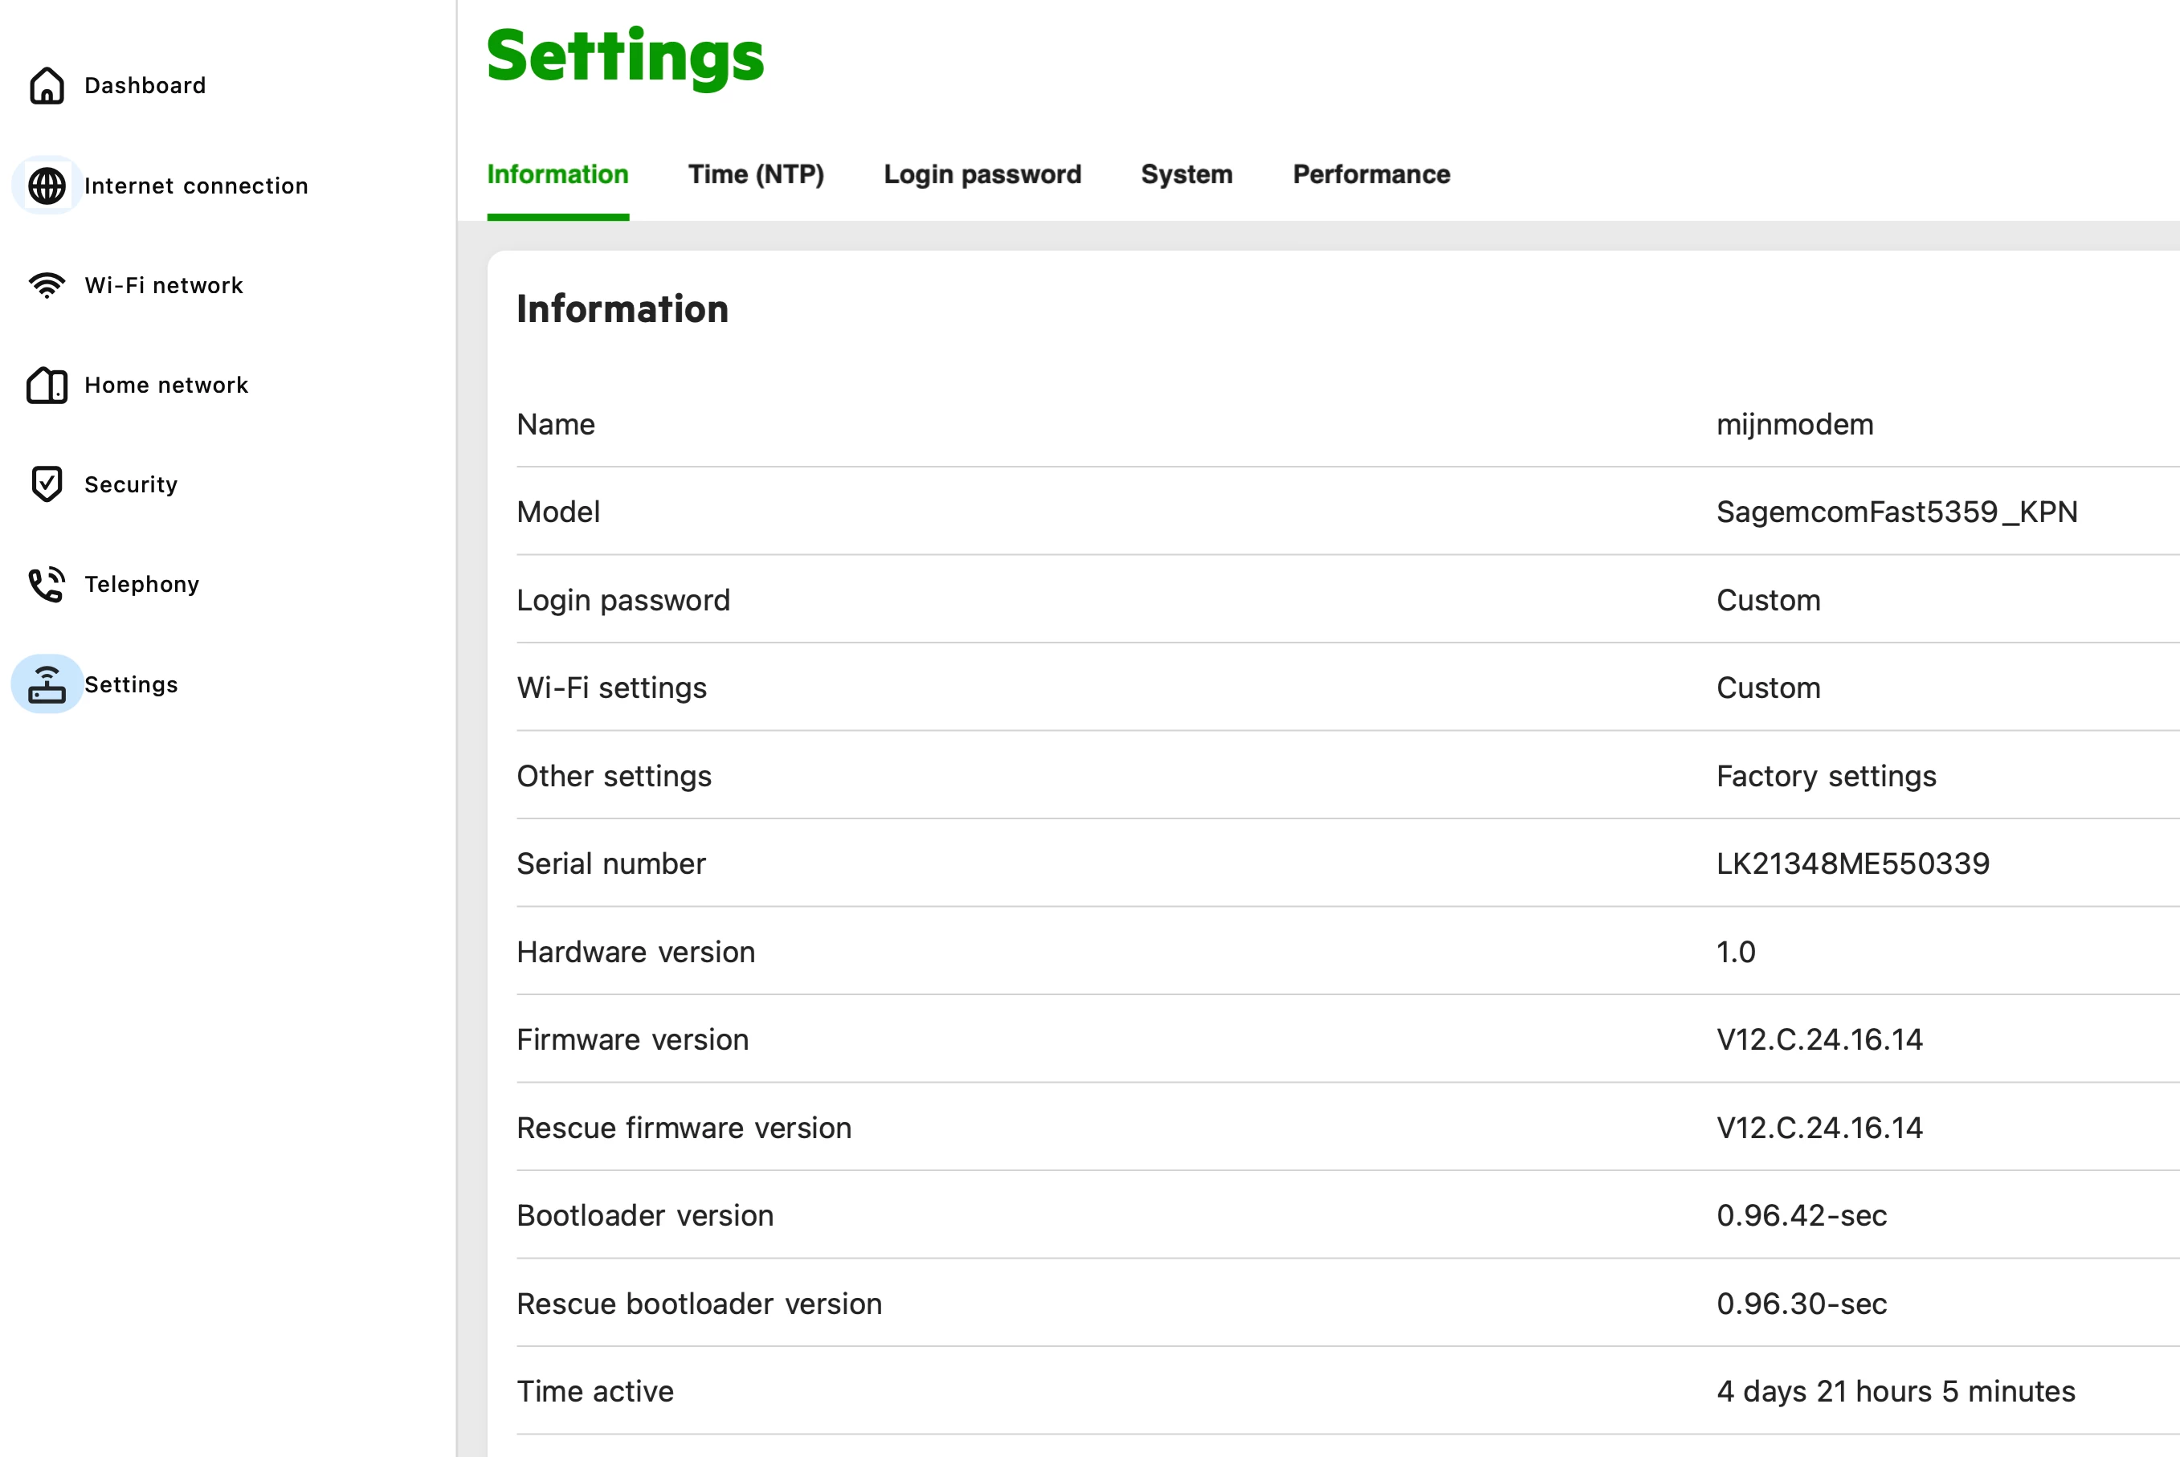Click the Settings router icon
Screen dimensions: 2180x1457
(x=47, y=685)
